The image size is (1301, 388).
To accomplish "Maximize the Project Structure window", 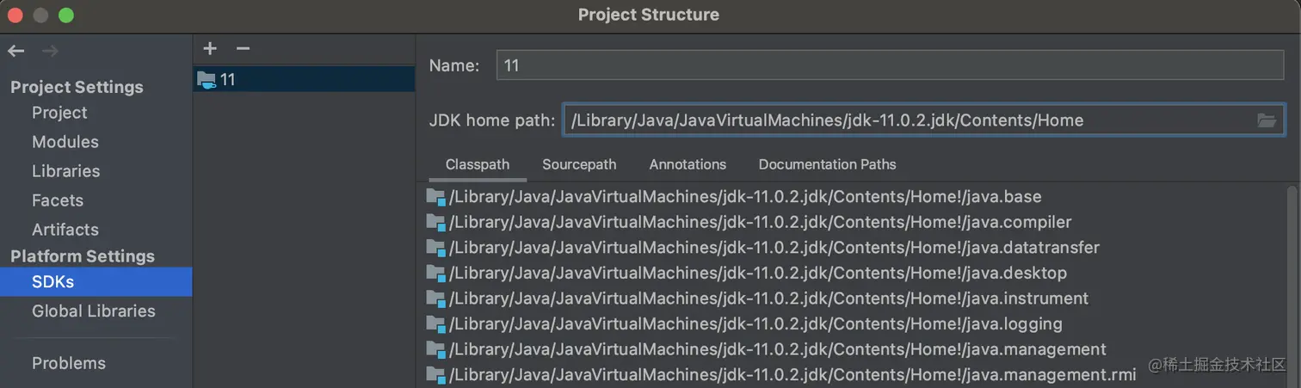I will (66, 15).
